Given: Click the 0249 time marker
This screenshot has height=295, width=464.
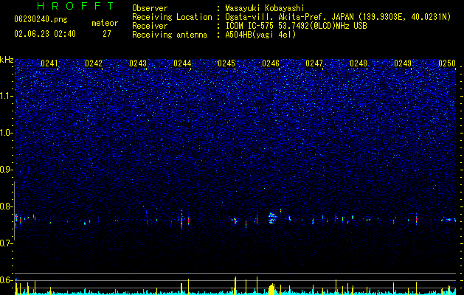Looking at the screenshot, I should (x=403, y=63).
